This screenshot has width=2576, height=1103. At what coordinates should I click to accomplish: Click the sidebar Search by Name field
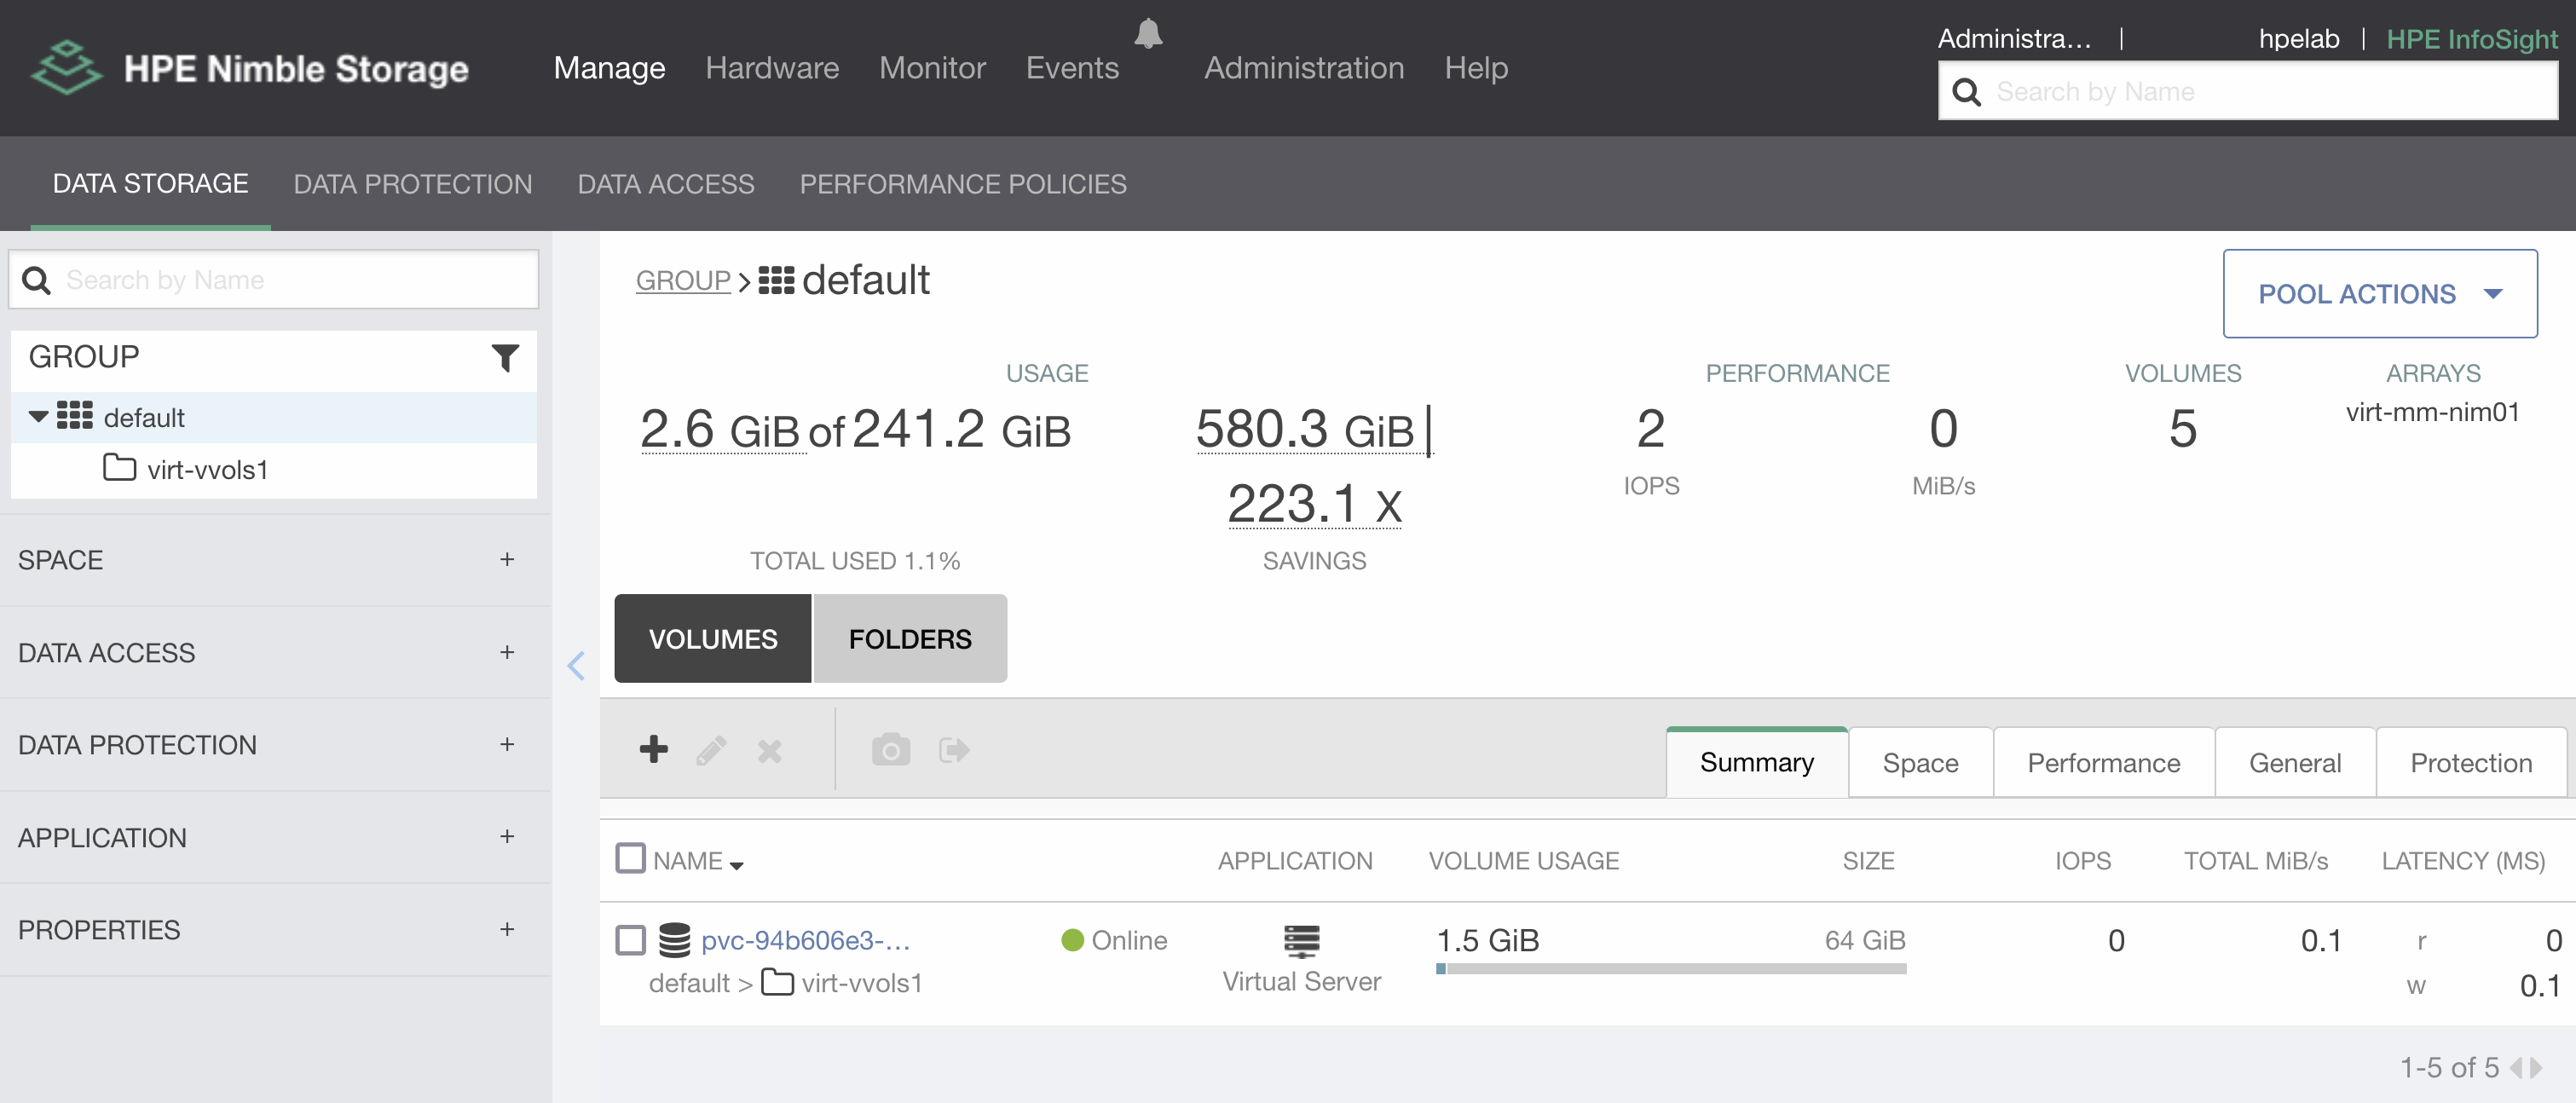[x=273, y=280]
